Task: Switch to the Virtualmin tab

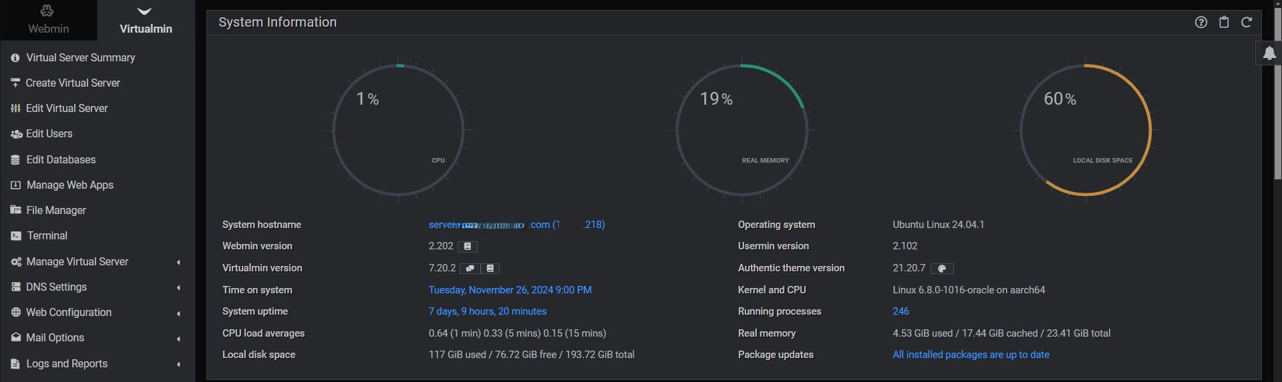Action: pyautogui.click(x=146, y=20)
